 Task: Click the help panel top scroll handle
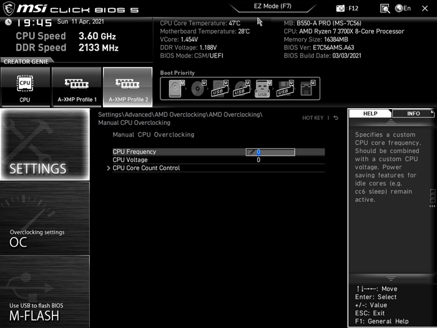[391, 122]
